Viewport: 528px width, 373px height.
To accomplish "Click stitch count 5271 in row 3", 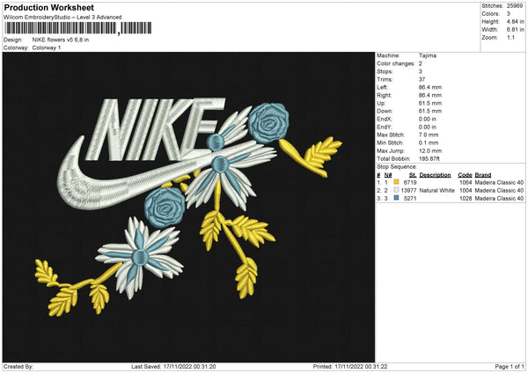I will pos(410,198).
